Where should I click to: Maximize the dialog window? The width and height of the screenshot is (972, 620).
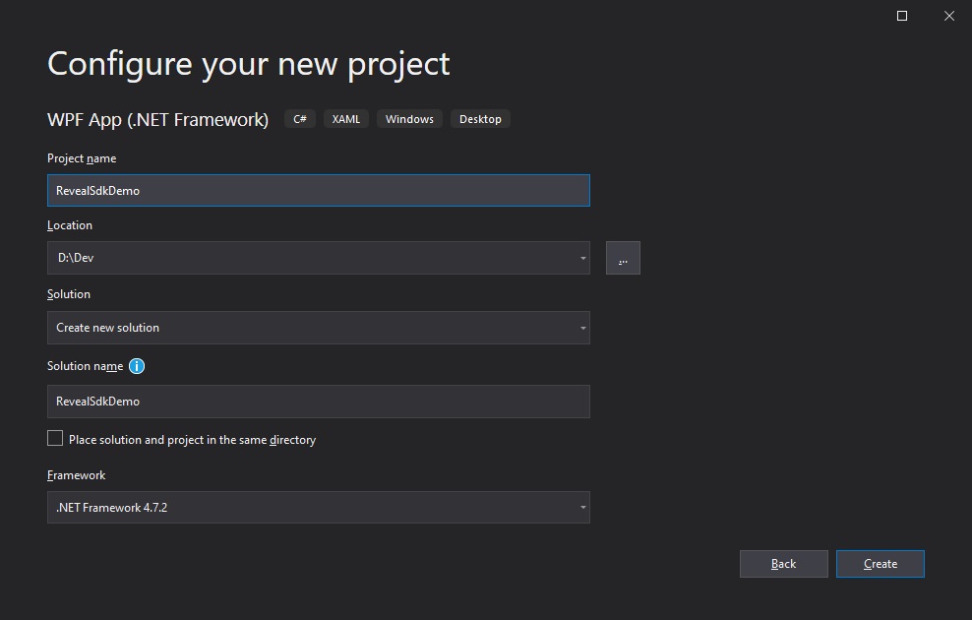click(x=902, y=16)
